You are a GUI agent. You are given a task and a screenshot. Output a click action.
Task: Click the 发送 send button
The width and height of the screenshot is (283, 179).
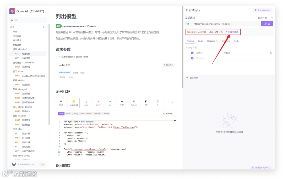[267, 24]
